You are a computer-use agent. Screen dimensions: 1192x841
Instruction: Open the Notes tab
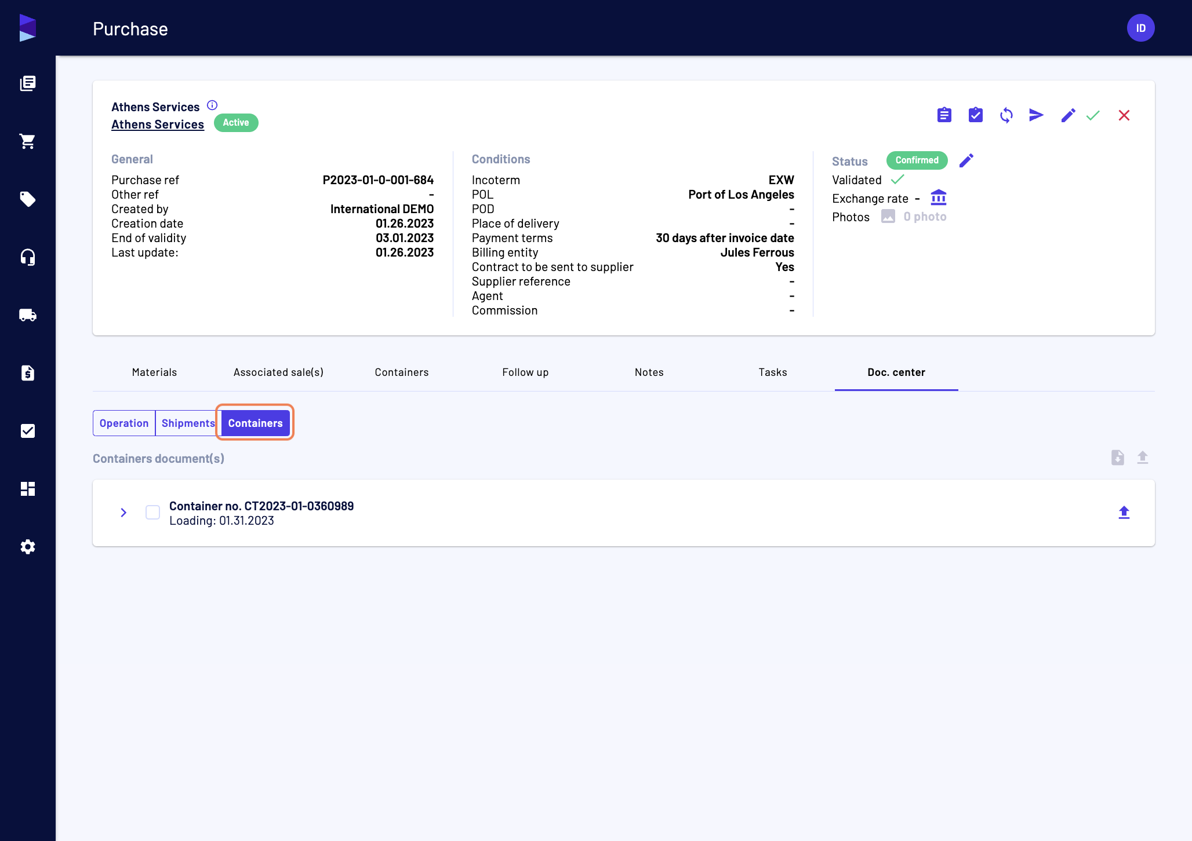point(649,372)
